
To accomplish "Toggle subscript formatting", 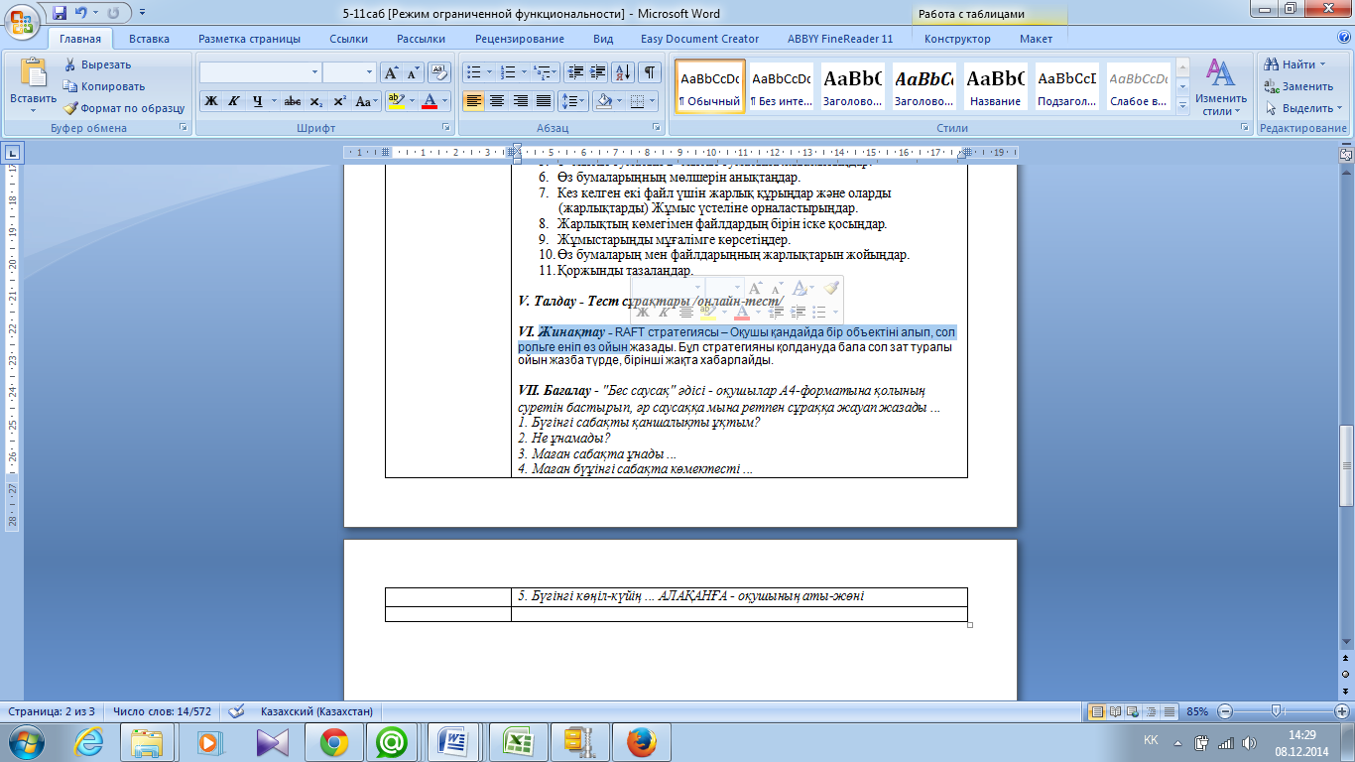I will click(x=315, y=101).
